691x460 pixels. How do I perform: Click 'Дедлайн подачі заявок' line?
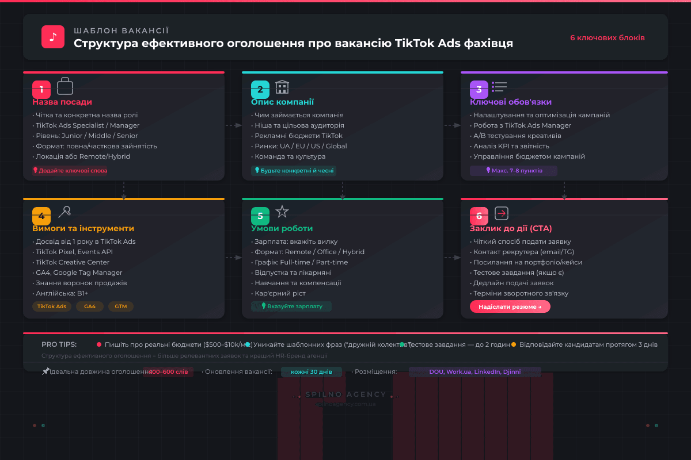pos(511,283)
